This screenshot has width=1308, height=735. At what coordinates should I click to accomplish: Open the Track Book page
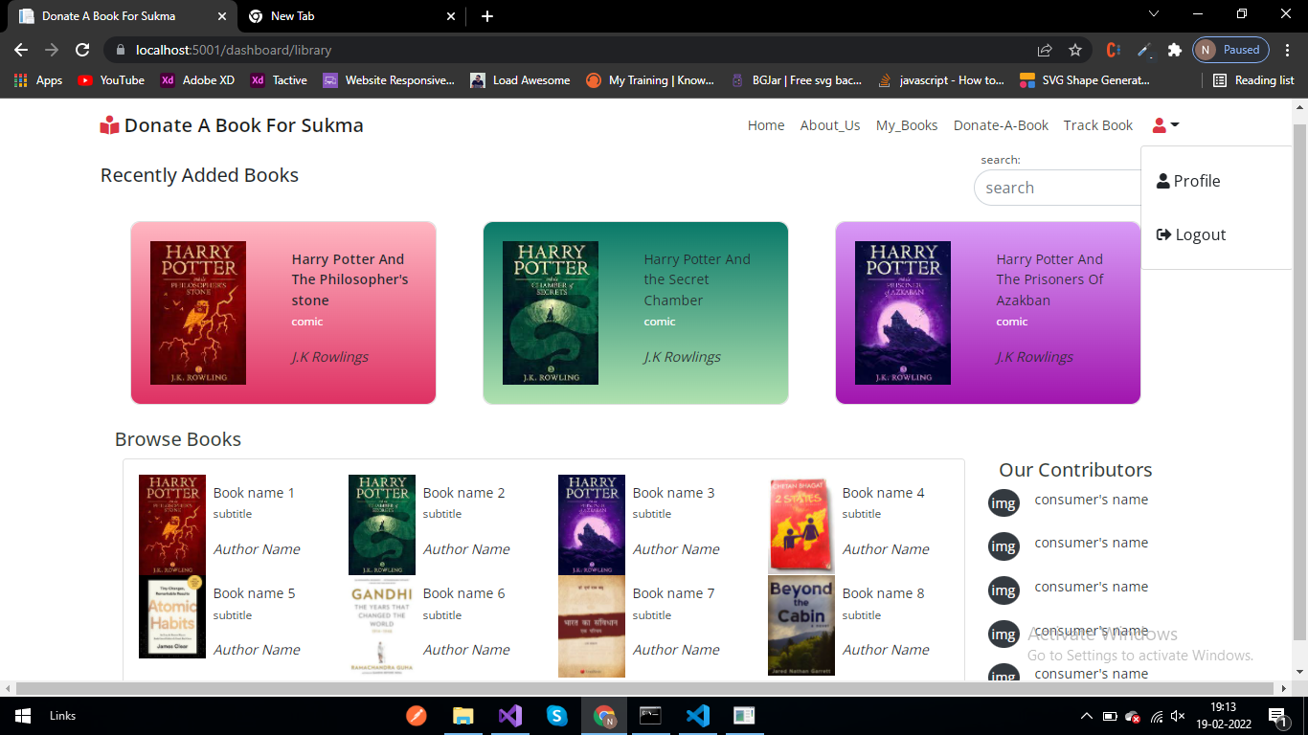1098,125
